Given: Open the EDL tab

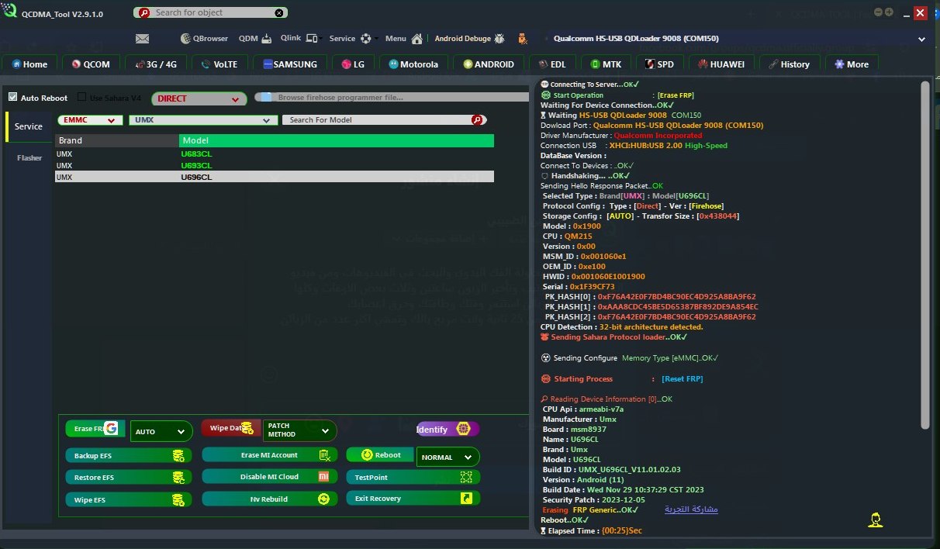Looking at the screenshot, I should [551, 64].
